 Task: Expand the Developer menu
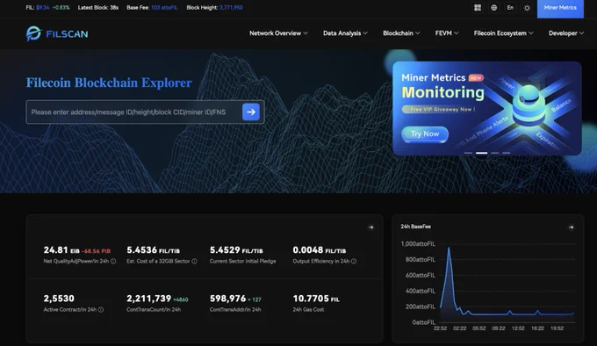point(566,33)
